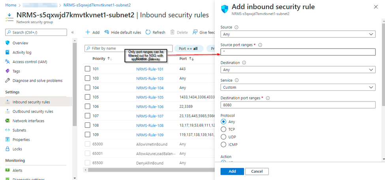Select the ICMP protocol option
Image resolution: width=385 pixels, height=180 pixels.
(x=223, y=144)
